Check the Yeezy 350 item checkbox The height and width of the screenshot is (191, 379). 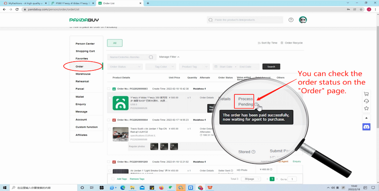pos(110,98)
